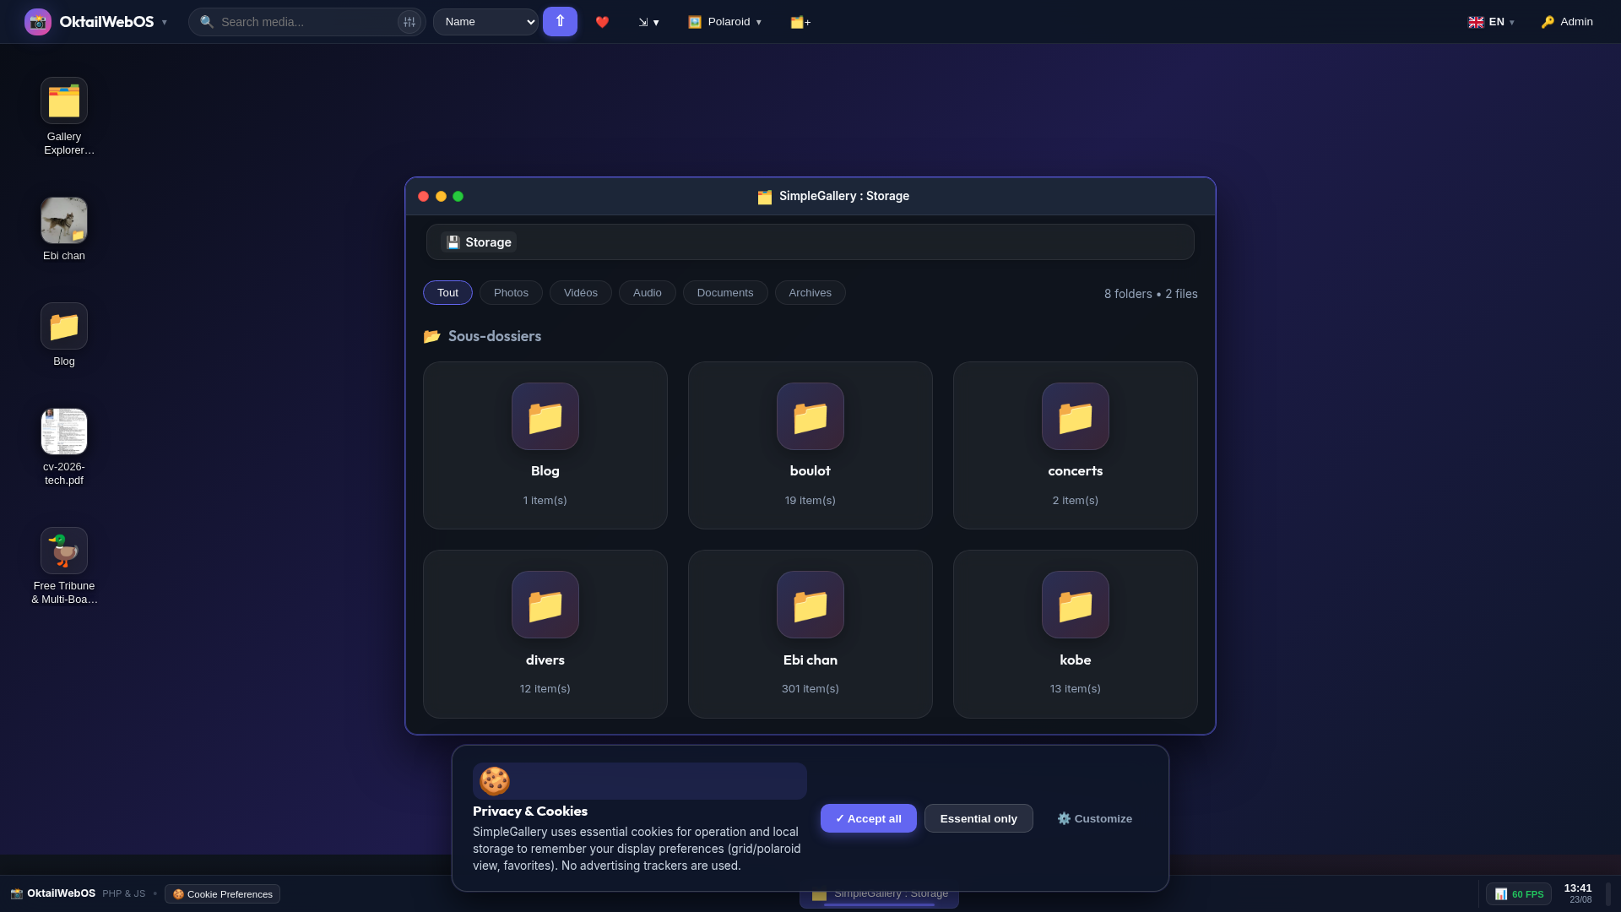This screenshot has height=912, width=1621.
Task: Open the kobe folder card icon
Action: coord(1076,605)
